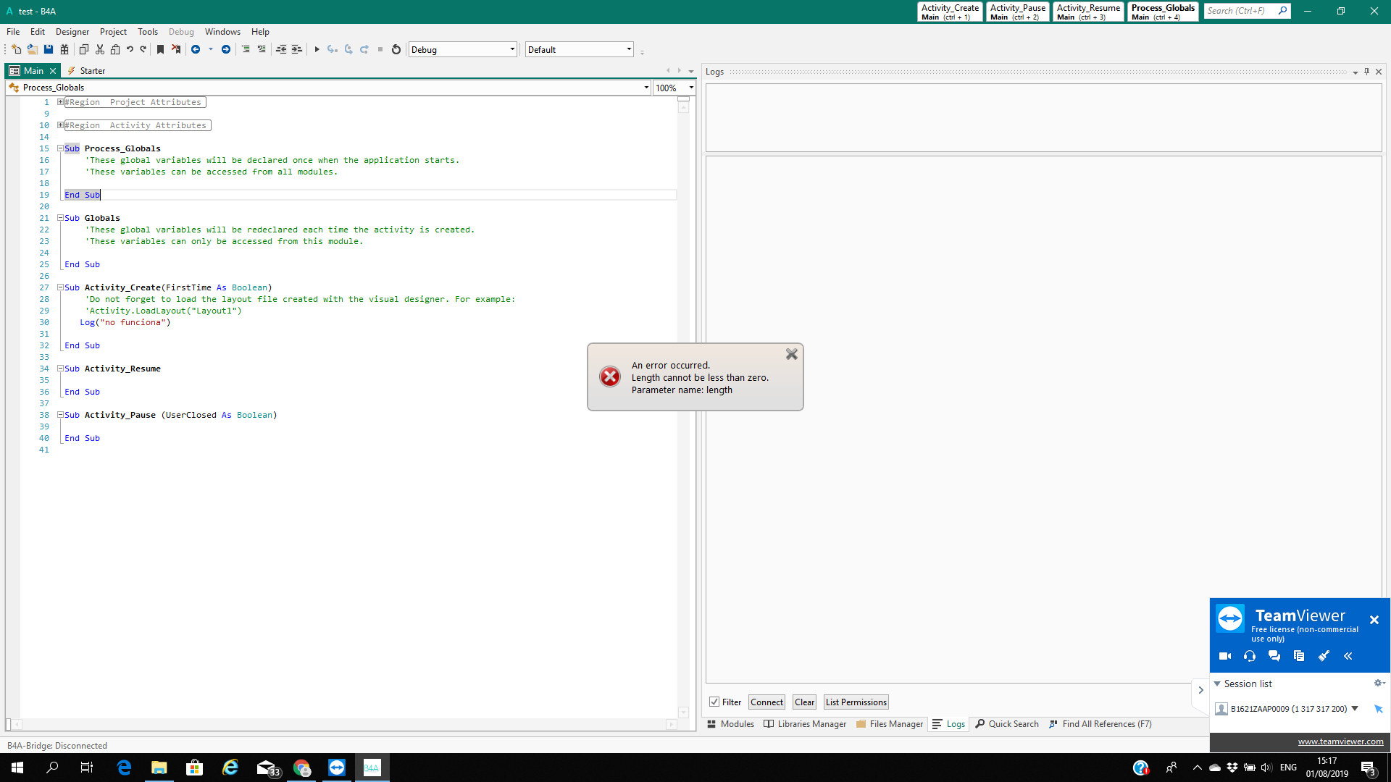Toggle the Filter checkbox in Logs
Screen dimensions: 1391x782
714,702
